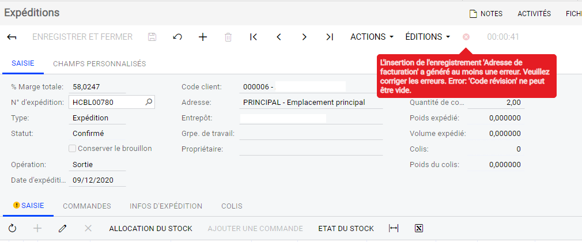This screenshot has width=582, height=242.
Task: Click AJOUTER UNE COMMANDE button
Action: [255, 229]
